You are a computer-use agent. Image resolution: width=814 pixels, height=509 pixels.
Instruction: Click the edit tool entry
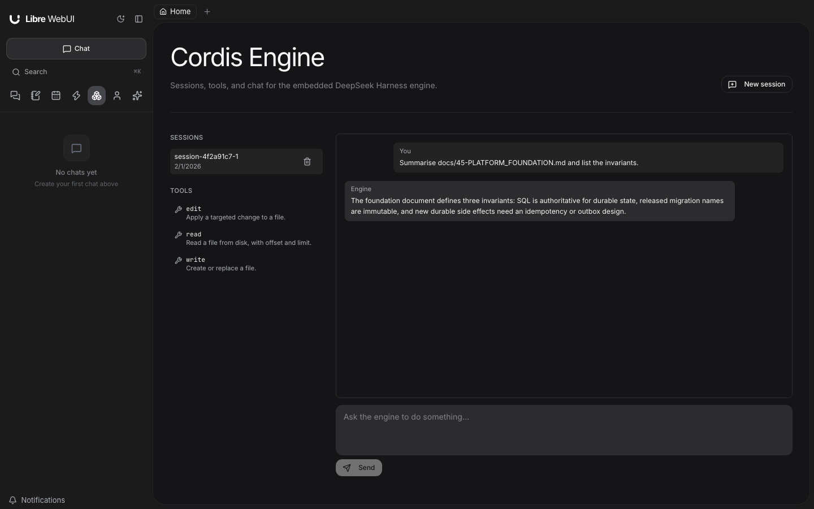click(246, 213)
